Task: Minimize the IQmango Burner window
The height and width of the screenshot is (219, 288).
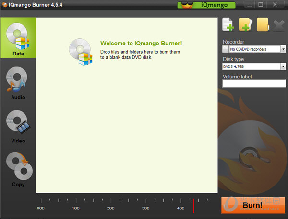Action: [250, 5]
